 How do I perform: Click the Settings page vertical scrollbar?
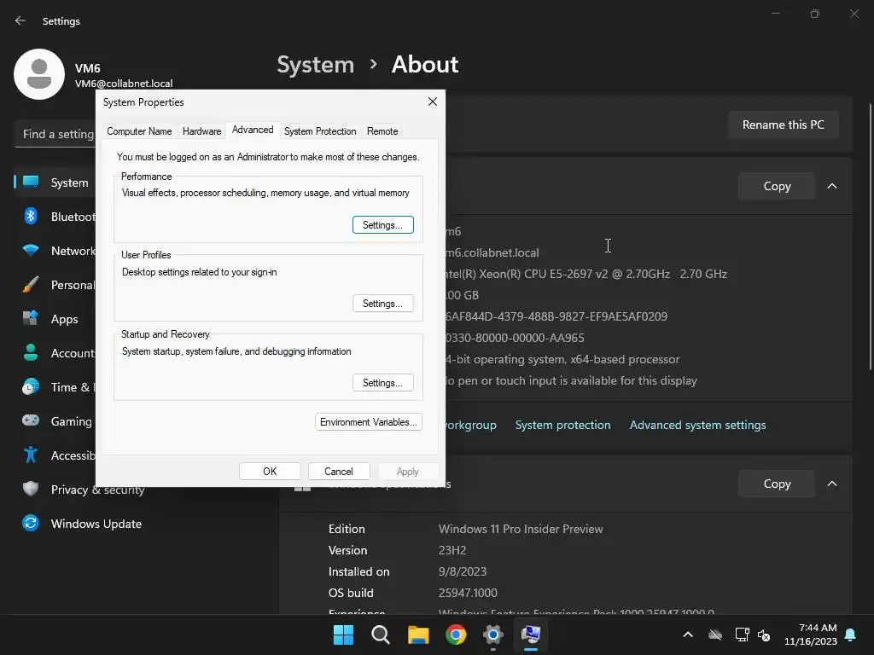tap(871, 237)
